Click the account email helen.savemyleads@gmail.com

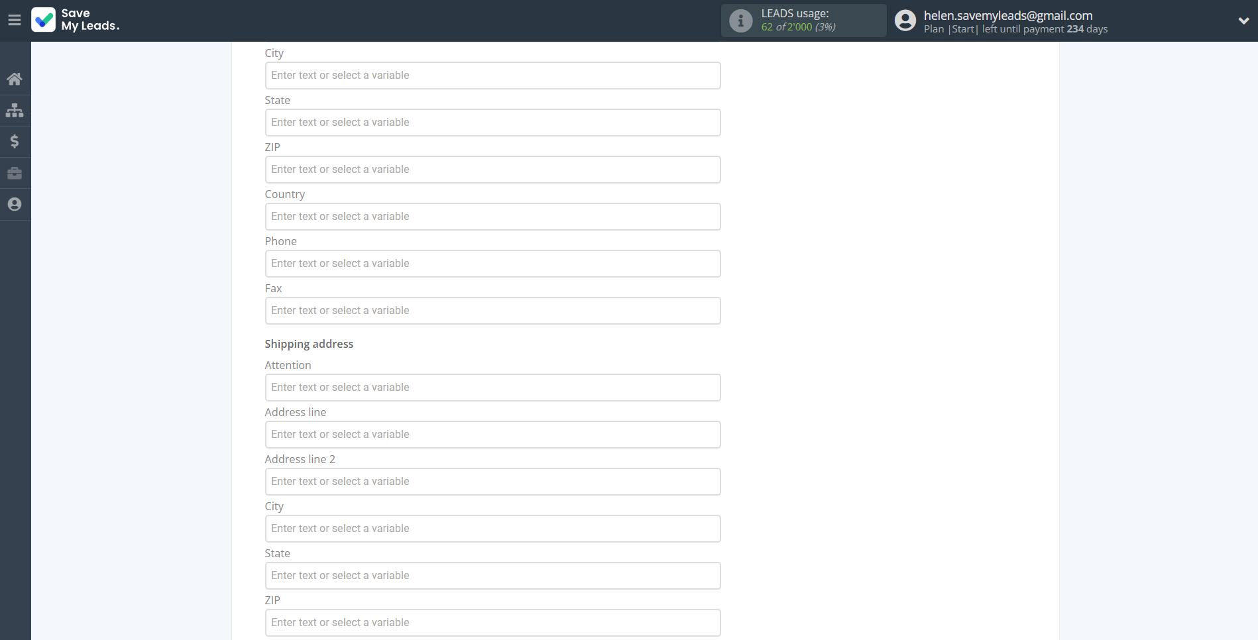pyautogui.click(x=1007, y=15)
